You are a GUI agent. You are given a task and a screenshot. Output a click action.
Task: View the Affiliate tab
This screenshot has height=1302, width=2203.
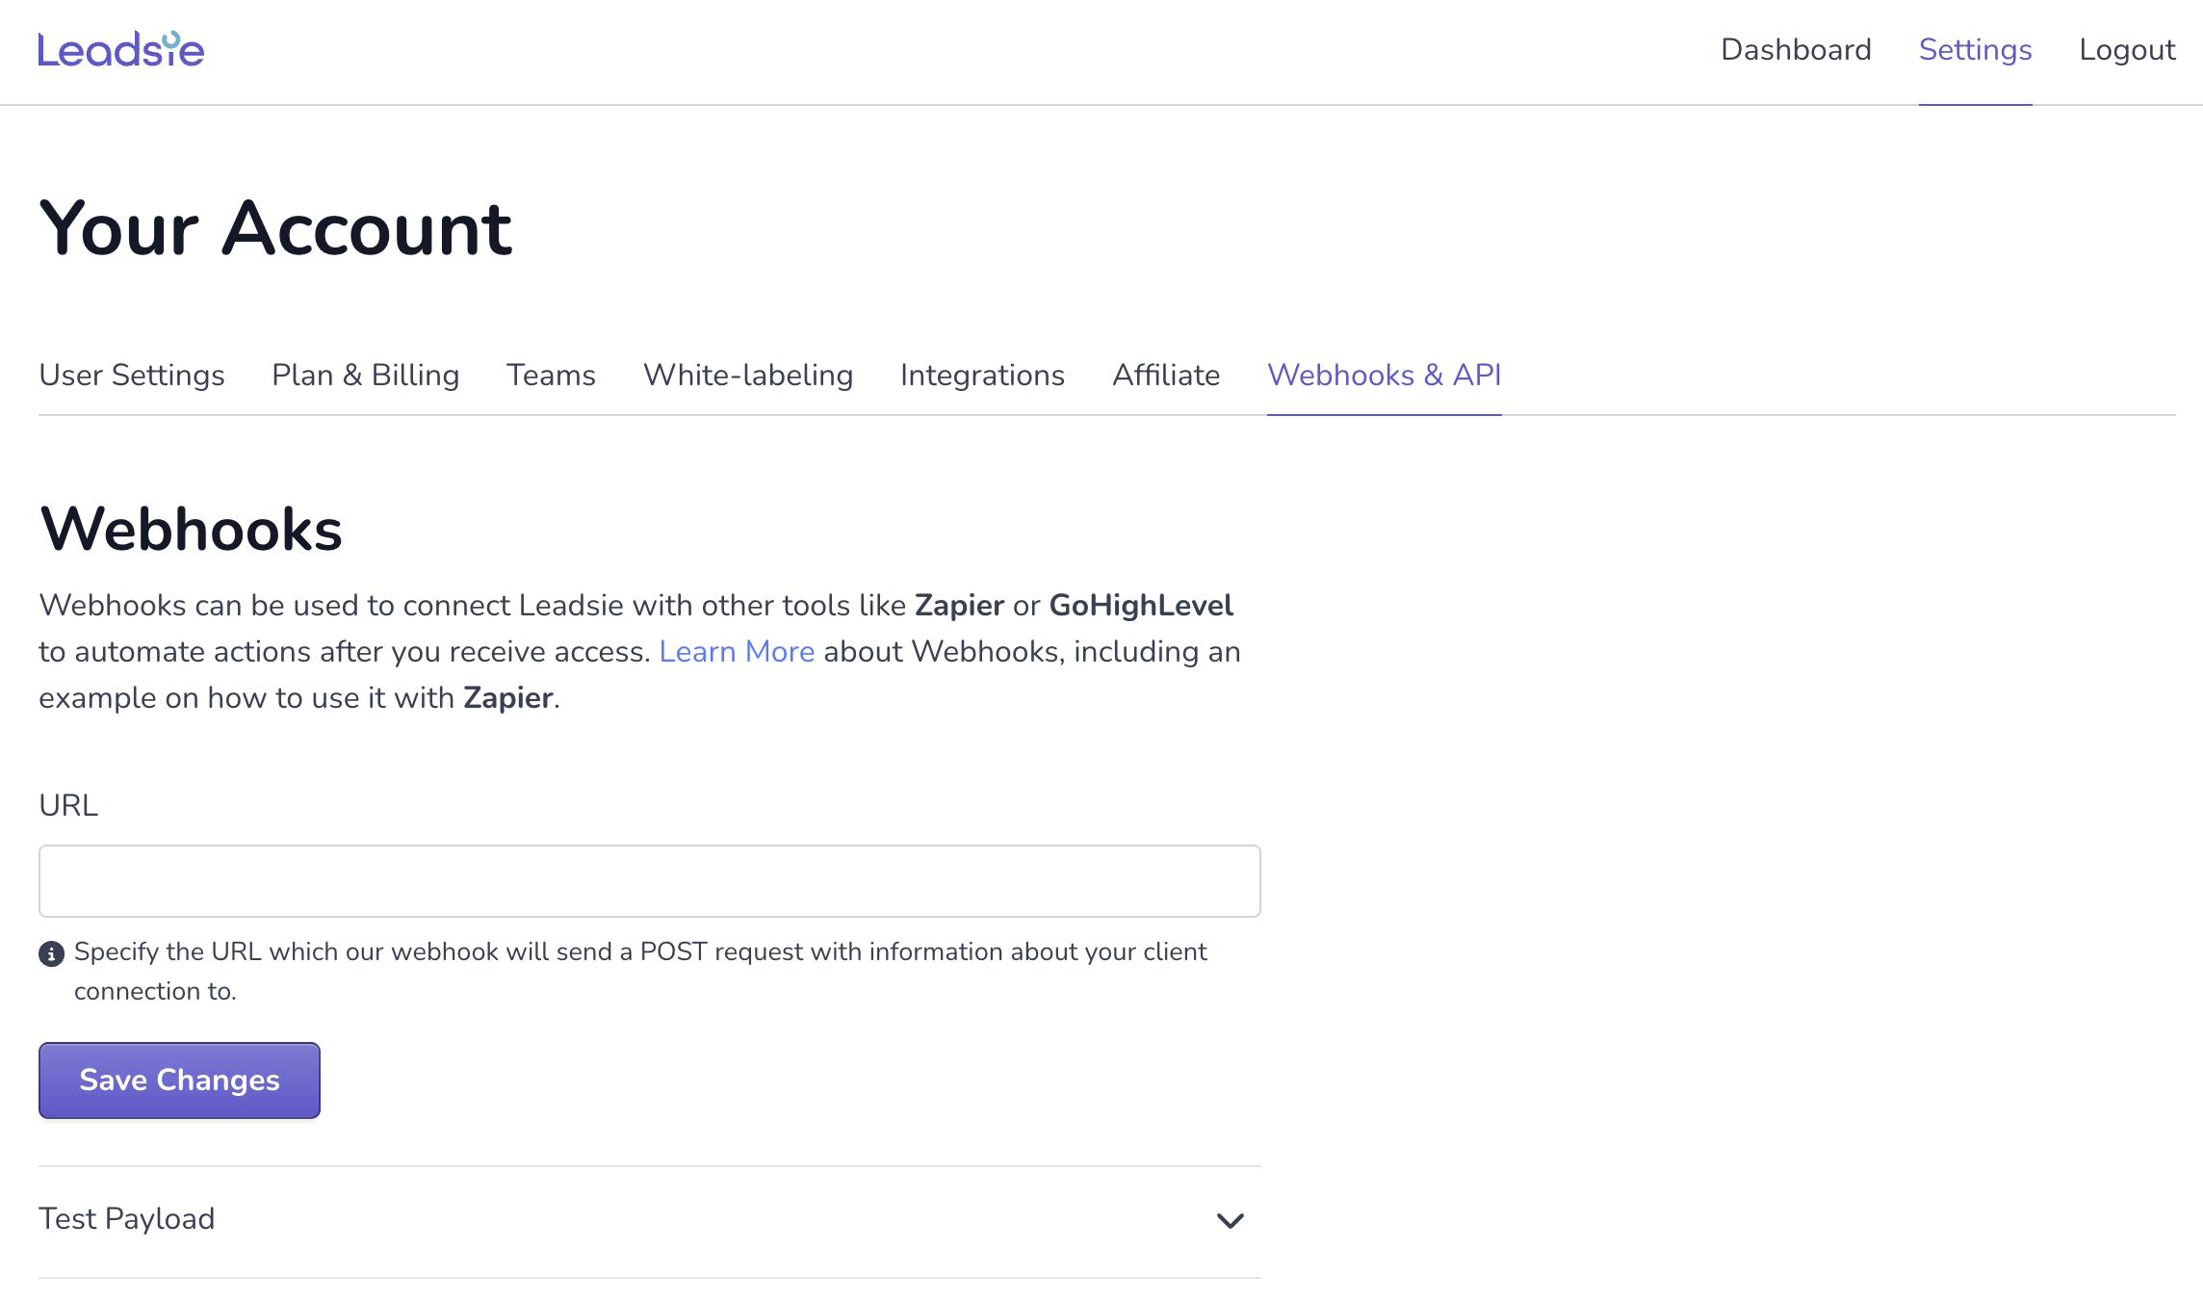1166,376
